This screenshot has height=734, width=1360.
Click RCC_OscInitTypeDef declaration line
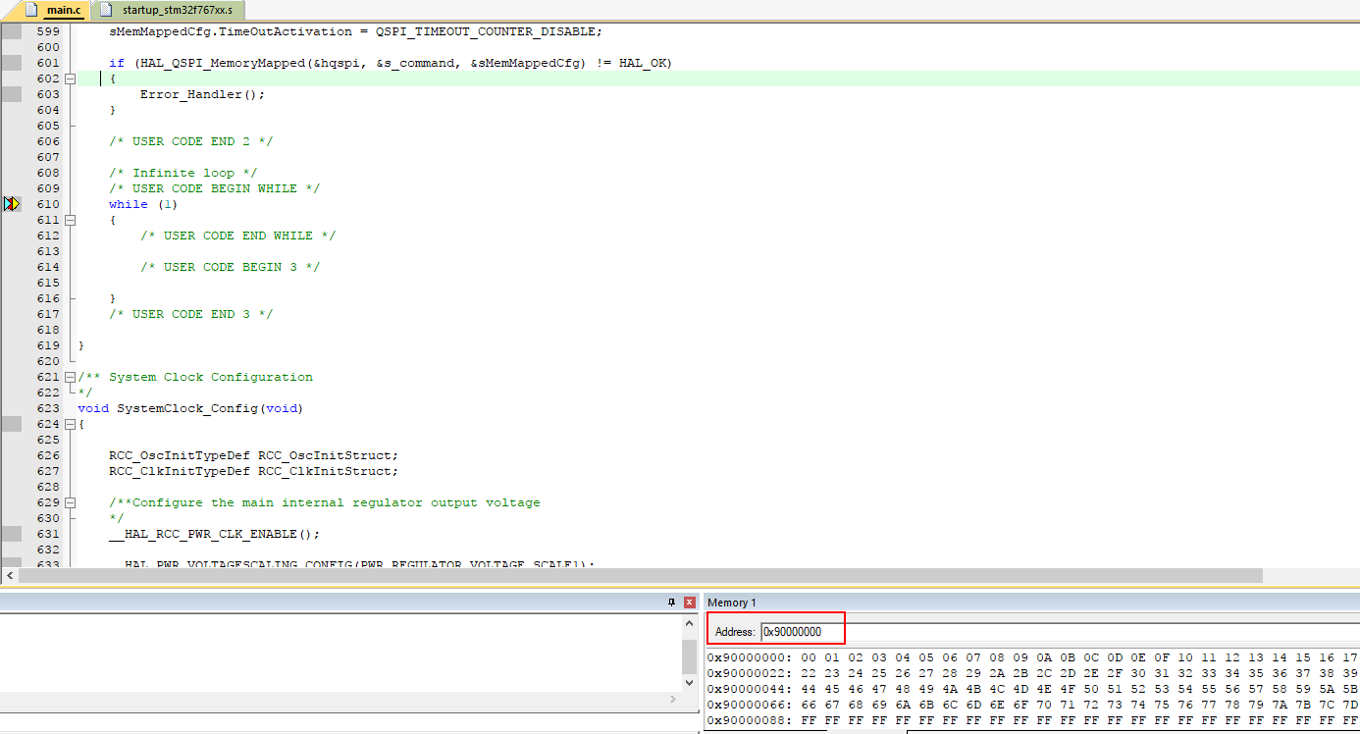coord(254,455)
